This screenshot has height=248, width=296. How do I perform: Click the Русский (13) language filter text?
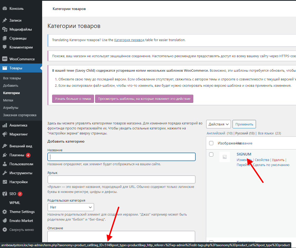pos(245,133)
